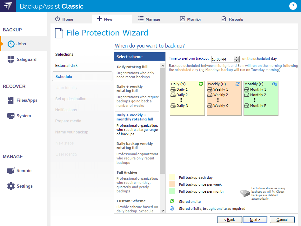
Task: Click the gray hard drive legend image
Action: click(245, 193)
